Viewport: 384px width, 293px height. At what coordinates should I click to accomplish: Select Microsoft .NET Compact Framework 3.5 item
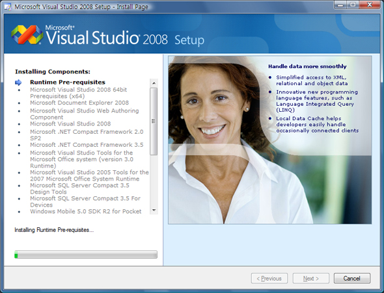[x=87, y=145]
